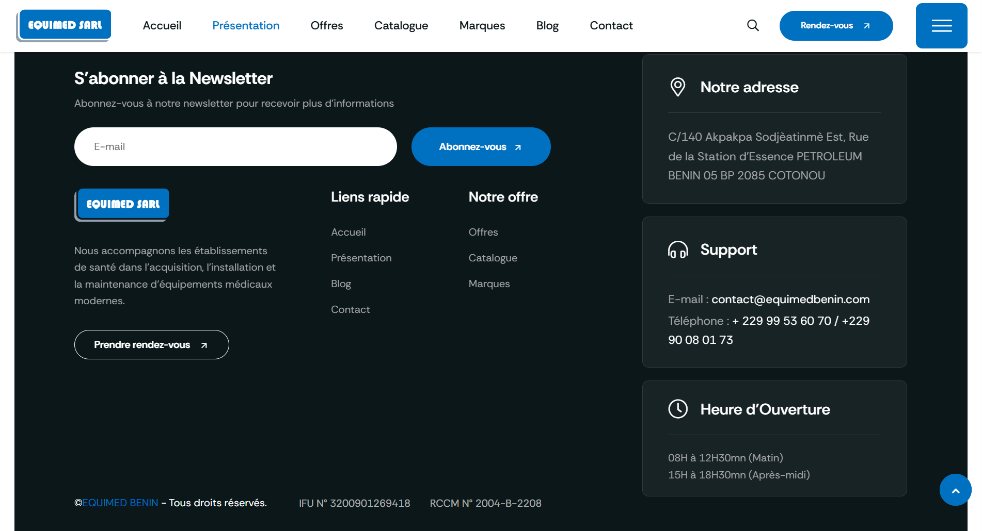The image size is (982, 531).
Task: Follow the Présentation link under Liens rapide
Action: point(361,258)
